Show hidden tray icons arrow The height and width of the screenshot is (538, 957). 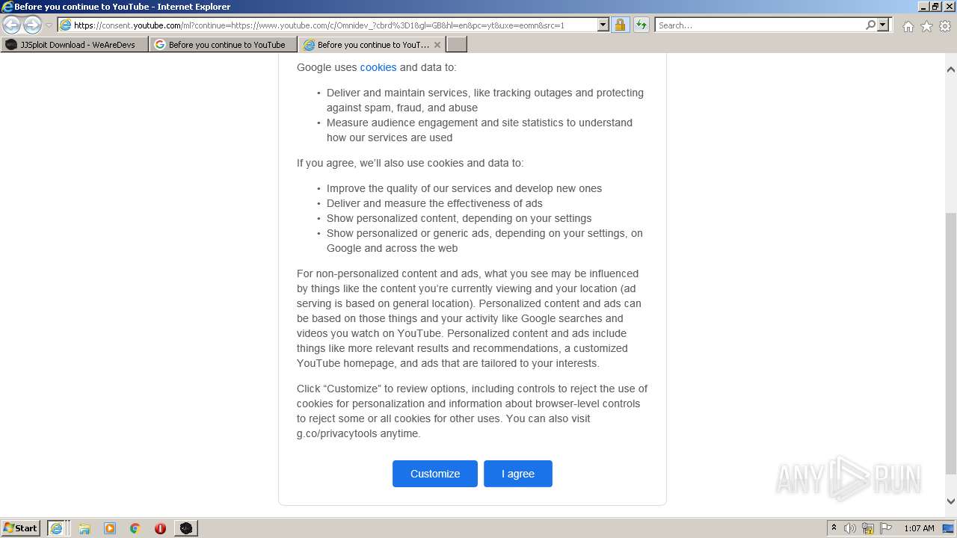click(834, 528)
